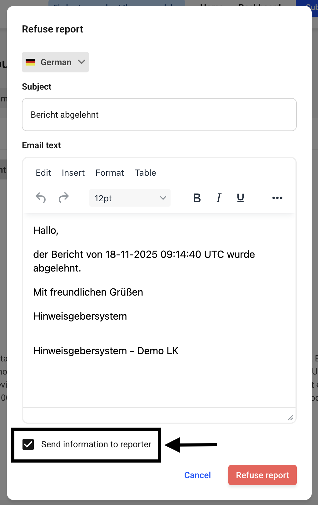
Task: Toggle italic formatting
Action: [x=219, y=198]
